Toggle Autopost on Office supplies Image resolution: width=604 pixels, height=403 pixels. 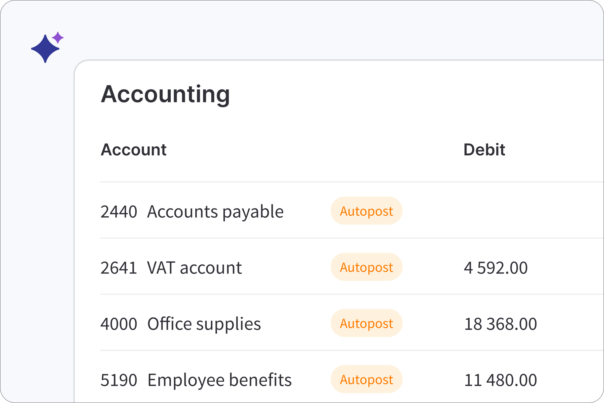point(366,323)
